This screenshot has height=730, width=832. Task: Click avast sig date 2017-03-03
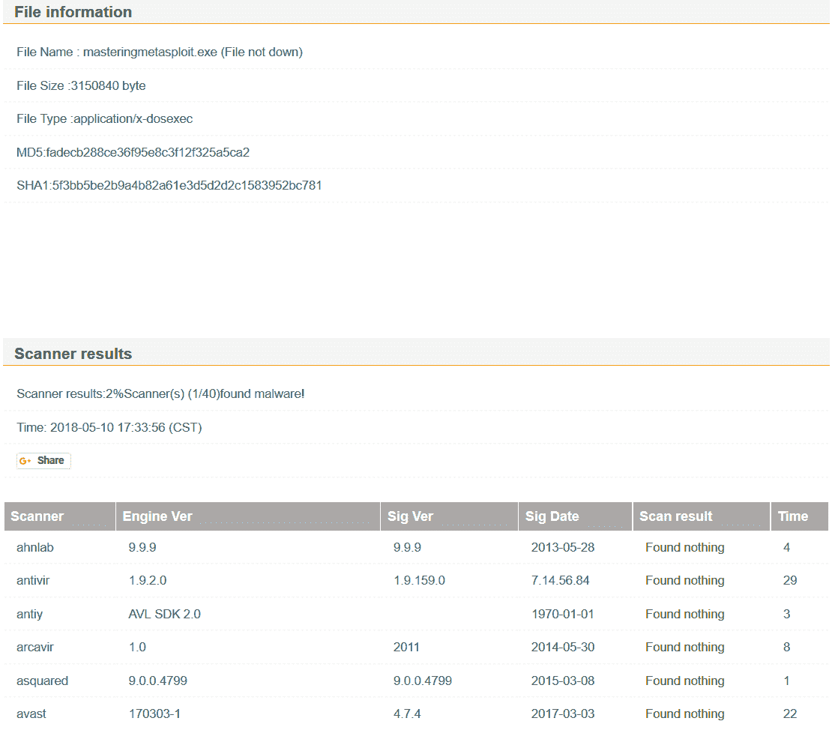(563, 714)
